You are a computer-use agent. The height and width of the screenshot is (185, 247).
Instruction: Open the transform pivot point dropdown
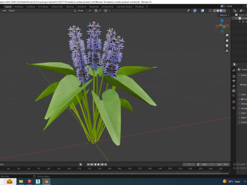[x=91, y=11]
